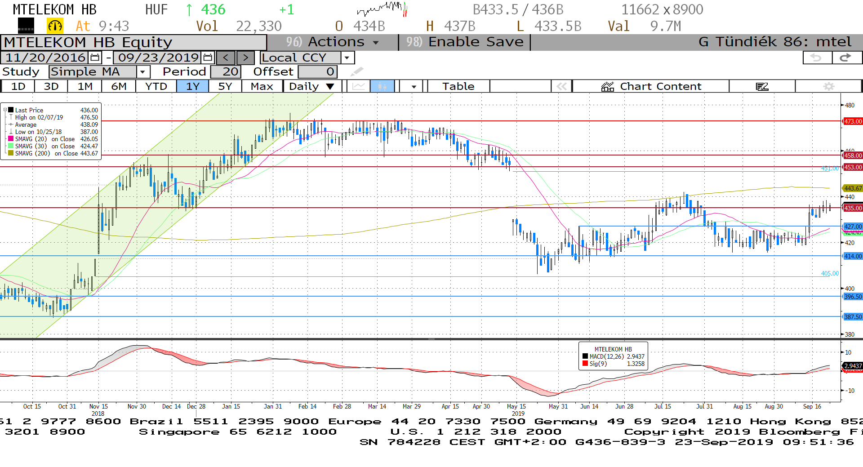Click the pencil edit study icon

tap(356, 71)
